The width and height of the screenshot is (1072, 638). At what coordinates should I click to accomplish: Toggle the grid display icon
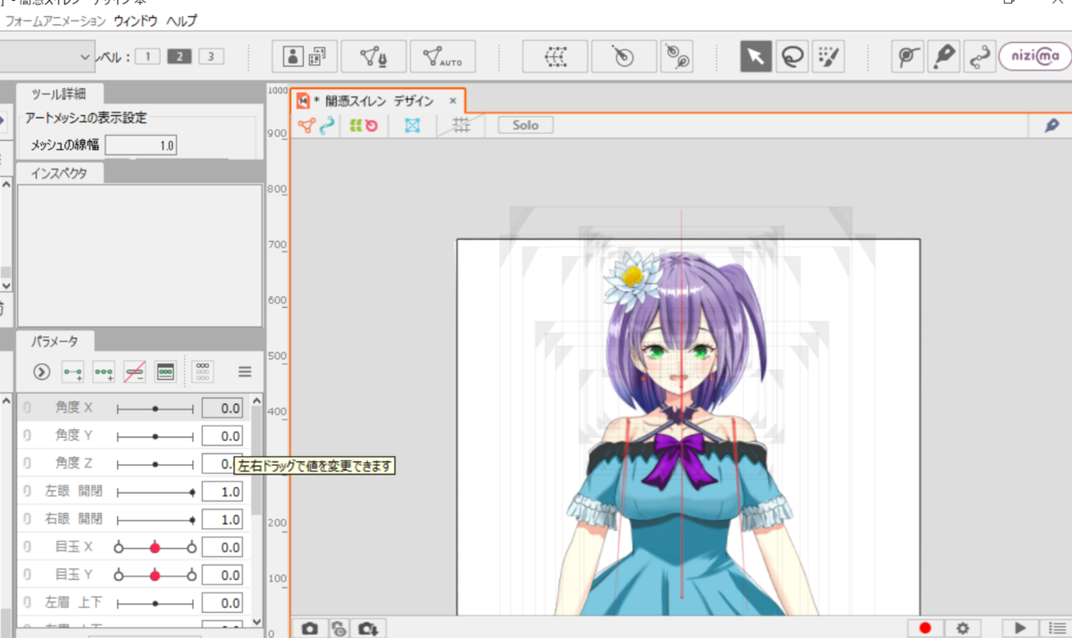click(x=461, y=126)
